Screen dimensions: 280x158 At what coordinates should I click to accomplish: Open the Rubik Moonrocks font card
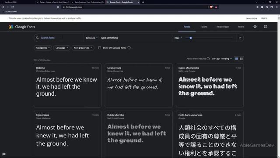[210, 86]
